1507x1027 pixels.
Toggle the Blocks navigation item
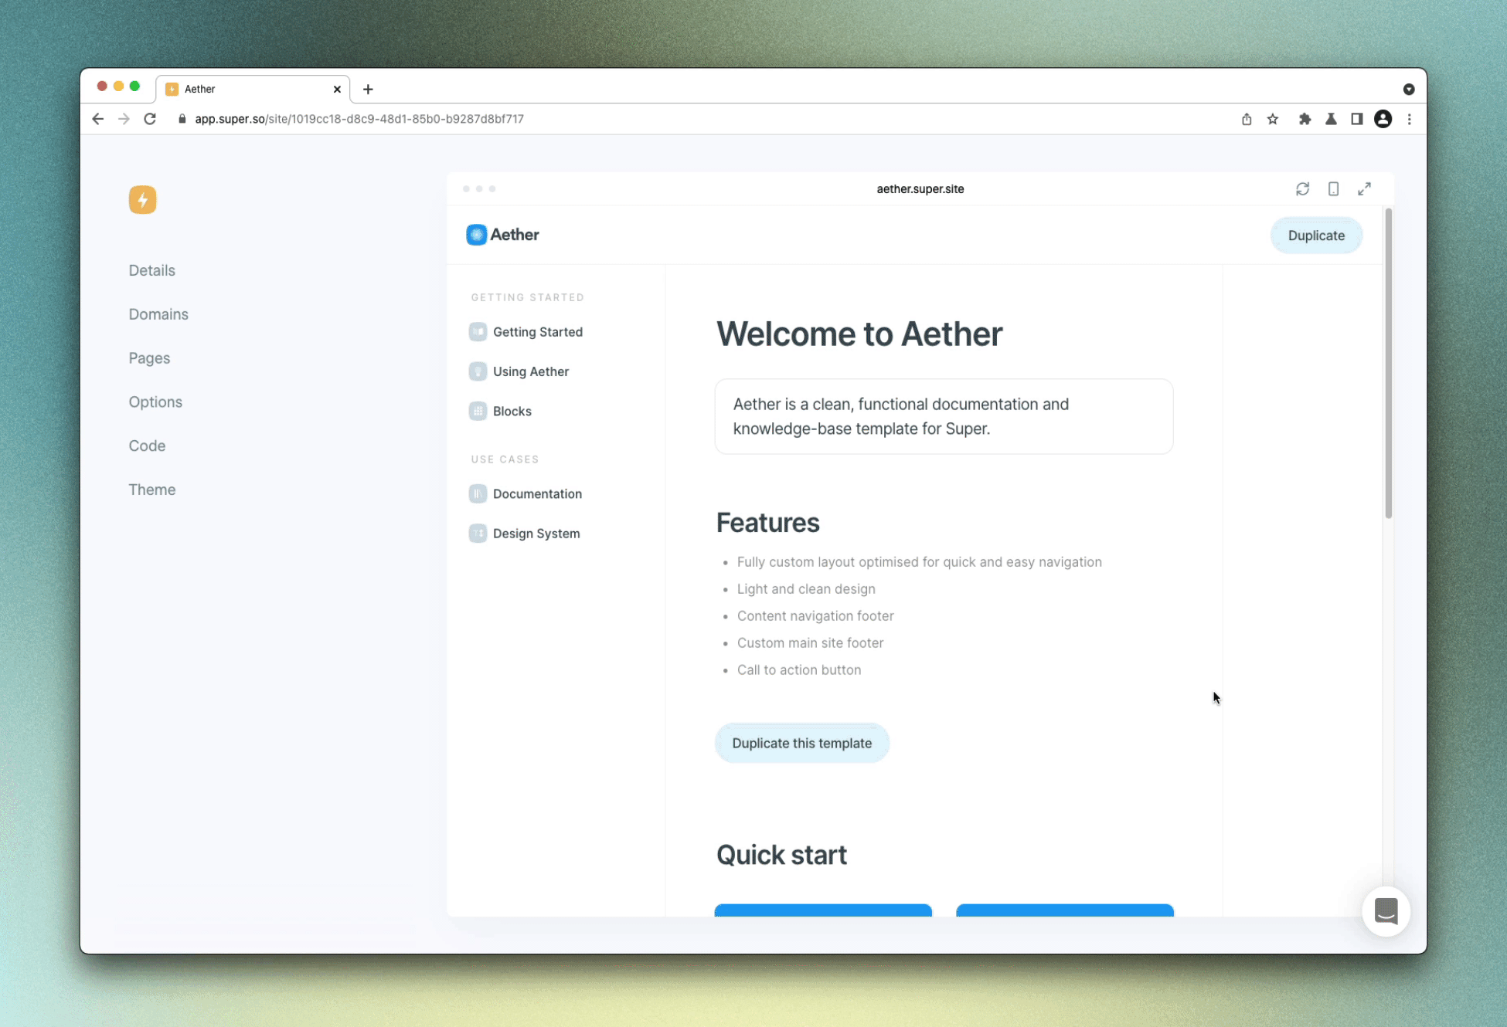pyautogui.click(x=512, y=411)
